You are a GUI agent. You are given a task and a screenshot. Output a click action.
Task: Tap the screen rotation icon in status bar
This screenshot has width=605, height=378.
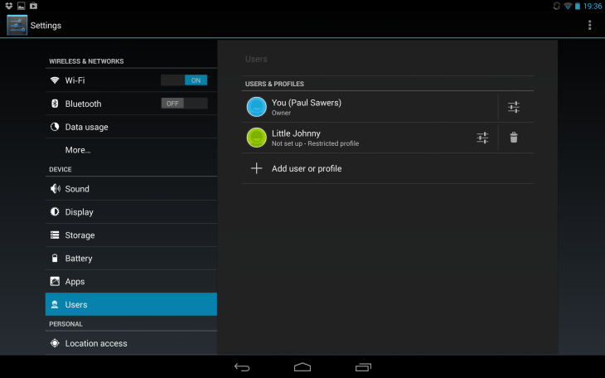(x=556, y=6)
